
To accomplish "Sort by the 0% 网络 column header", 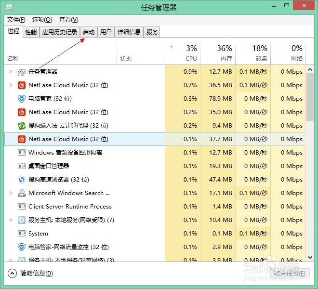I will 288,54.
